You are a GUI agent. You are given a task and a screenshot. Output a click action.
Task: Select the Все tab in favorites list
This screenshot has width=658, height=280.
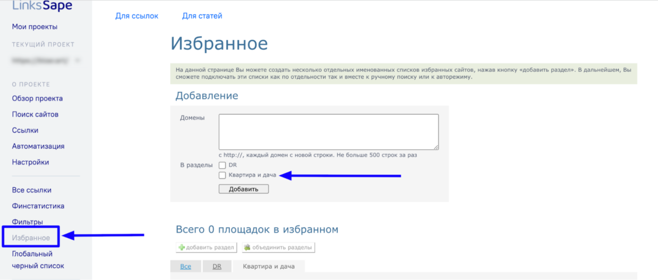185,267
